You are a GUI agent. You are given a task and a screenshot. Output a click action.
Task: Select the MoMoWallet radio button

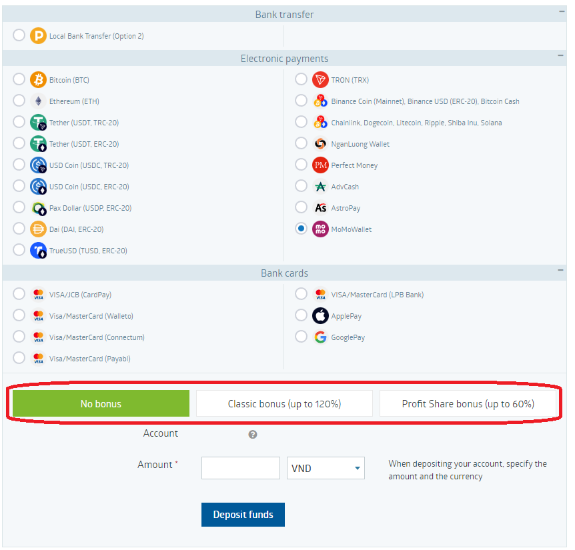(301, 228)
